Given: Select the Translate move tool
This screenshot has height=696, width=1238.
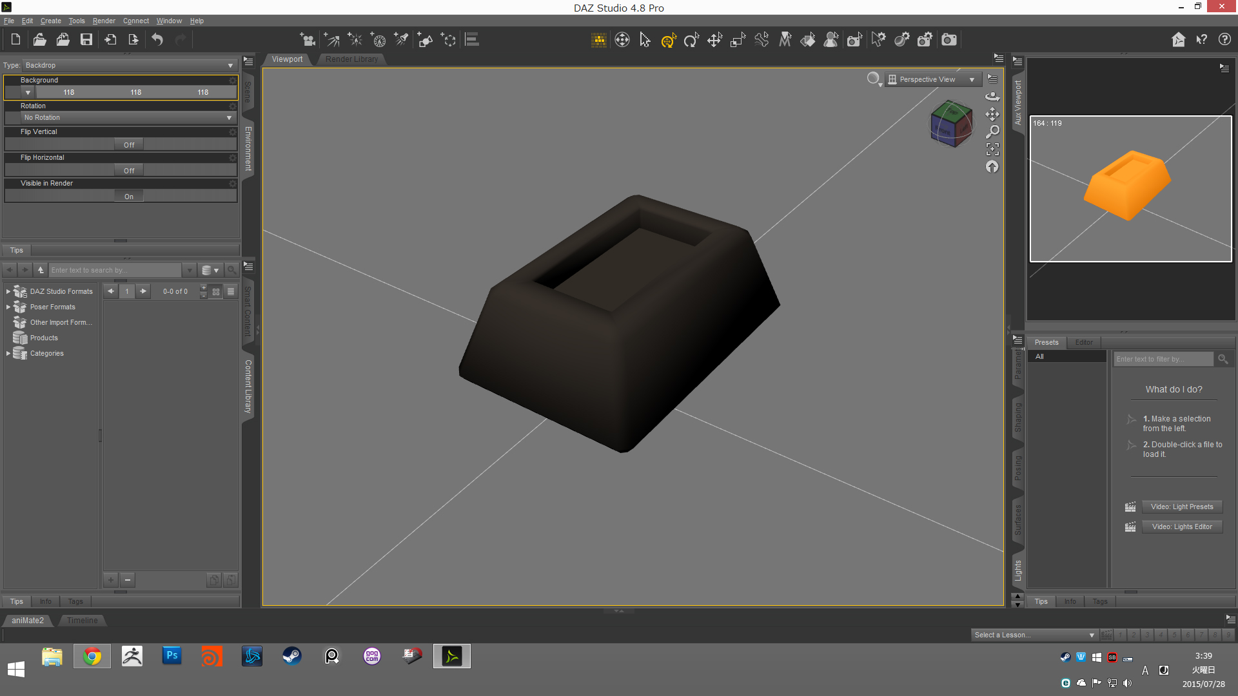Looking at the screenshot, I should (x=714, y=40).
